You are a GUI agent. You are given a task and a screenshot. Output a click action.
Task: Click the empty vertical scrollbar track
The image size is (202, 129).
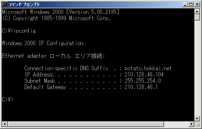197,68
